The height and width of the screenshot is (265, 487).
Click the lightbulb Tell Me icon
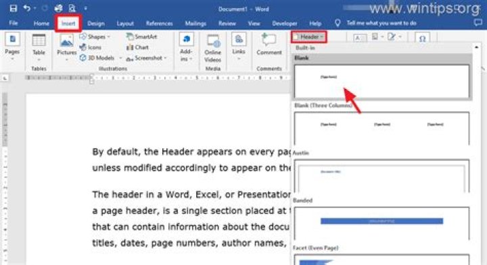[338, 23]
